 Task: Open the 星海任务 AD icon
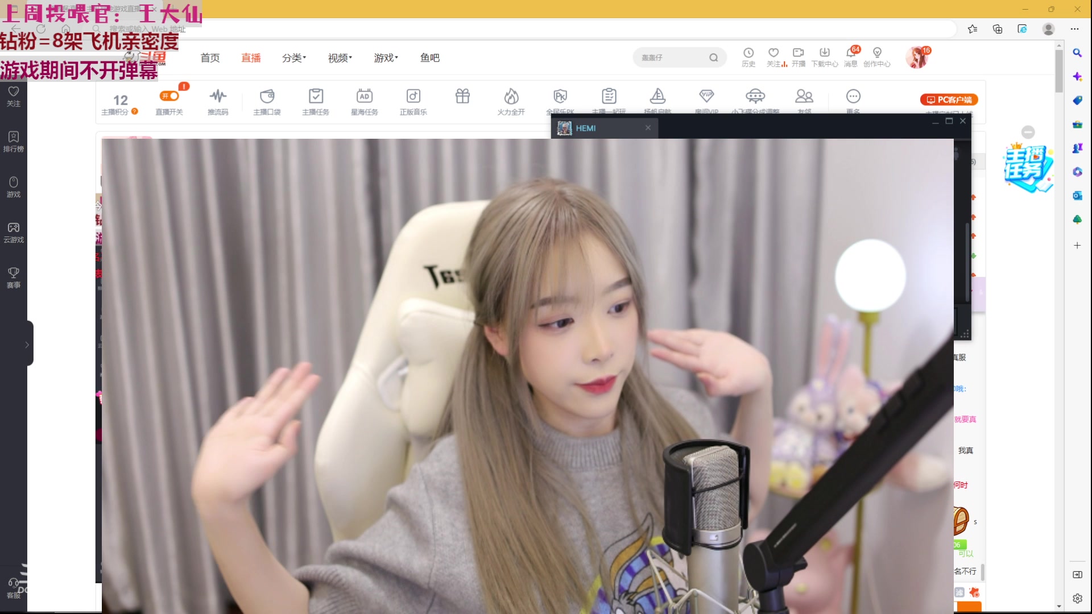pyautogui.click(x=365, y=96)
